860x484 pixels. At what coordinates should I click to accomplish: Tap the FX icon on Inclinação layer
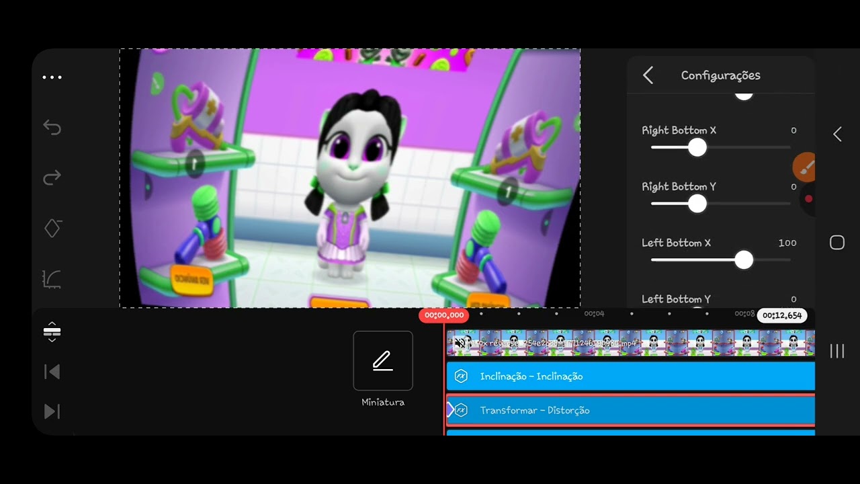pos(461,376)
